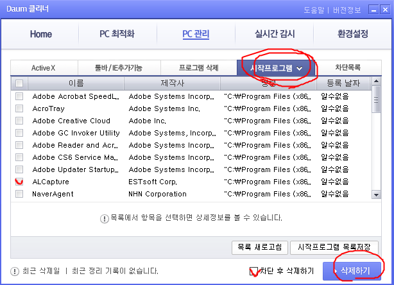Select the AcroTray list entry

48,108
